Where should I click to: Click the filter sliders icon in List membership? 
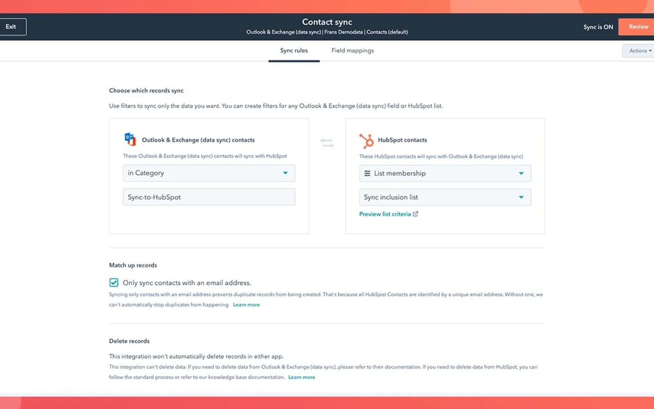[367, 173]
